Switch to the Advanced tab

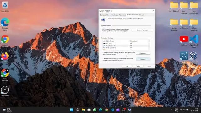(x=122, y=15)
